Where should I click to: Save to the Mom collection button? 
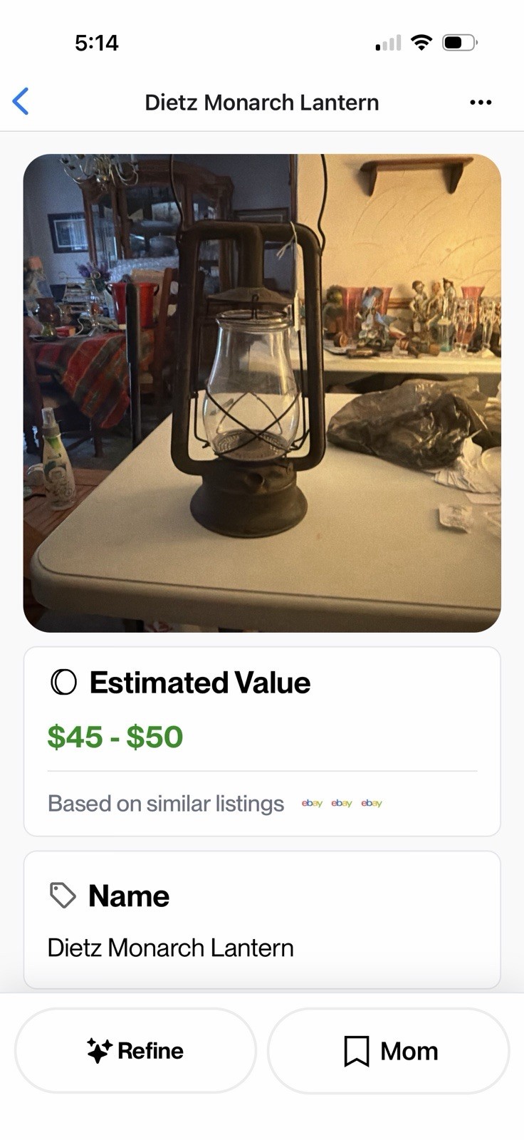point(388,1051)
